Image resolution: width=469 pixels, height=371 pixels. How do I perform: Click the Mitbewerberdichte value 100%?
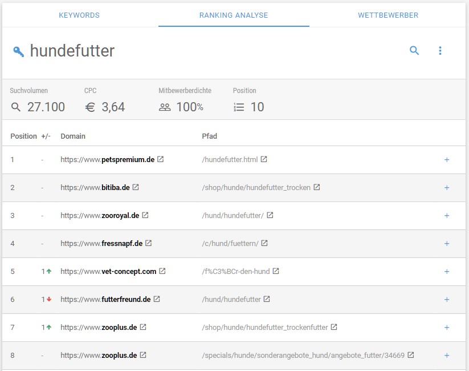click(190, 107)
